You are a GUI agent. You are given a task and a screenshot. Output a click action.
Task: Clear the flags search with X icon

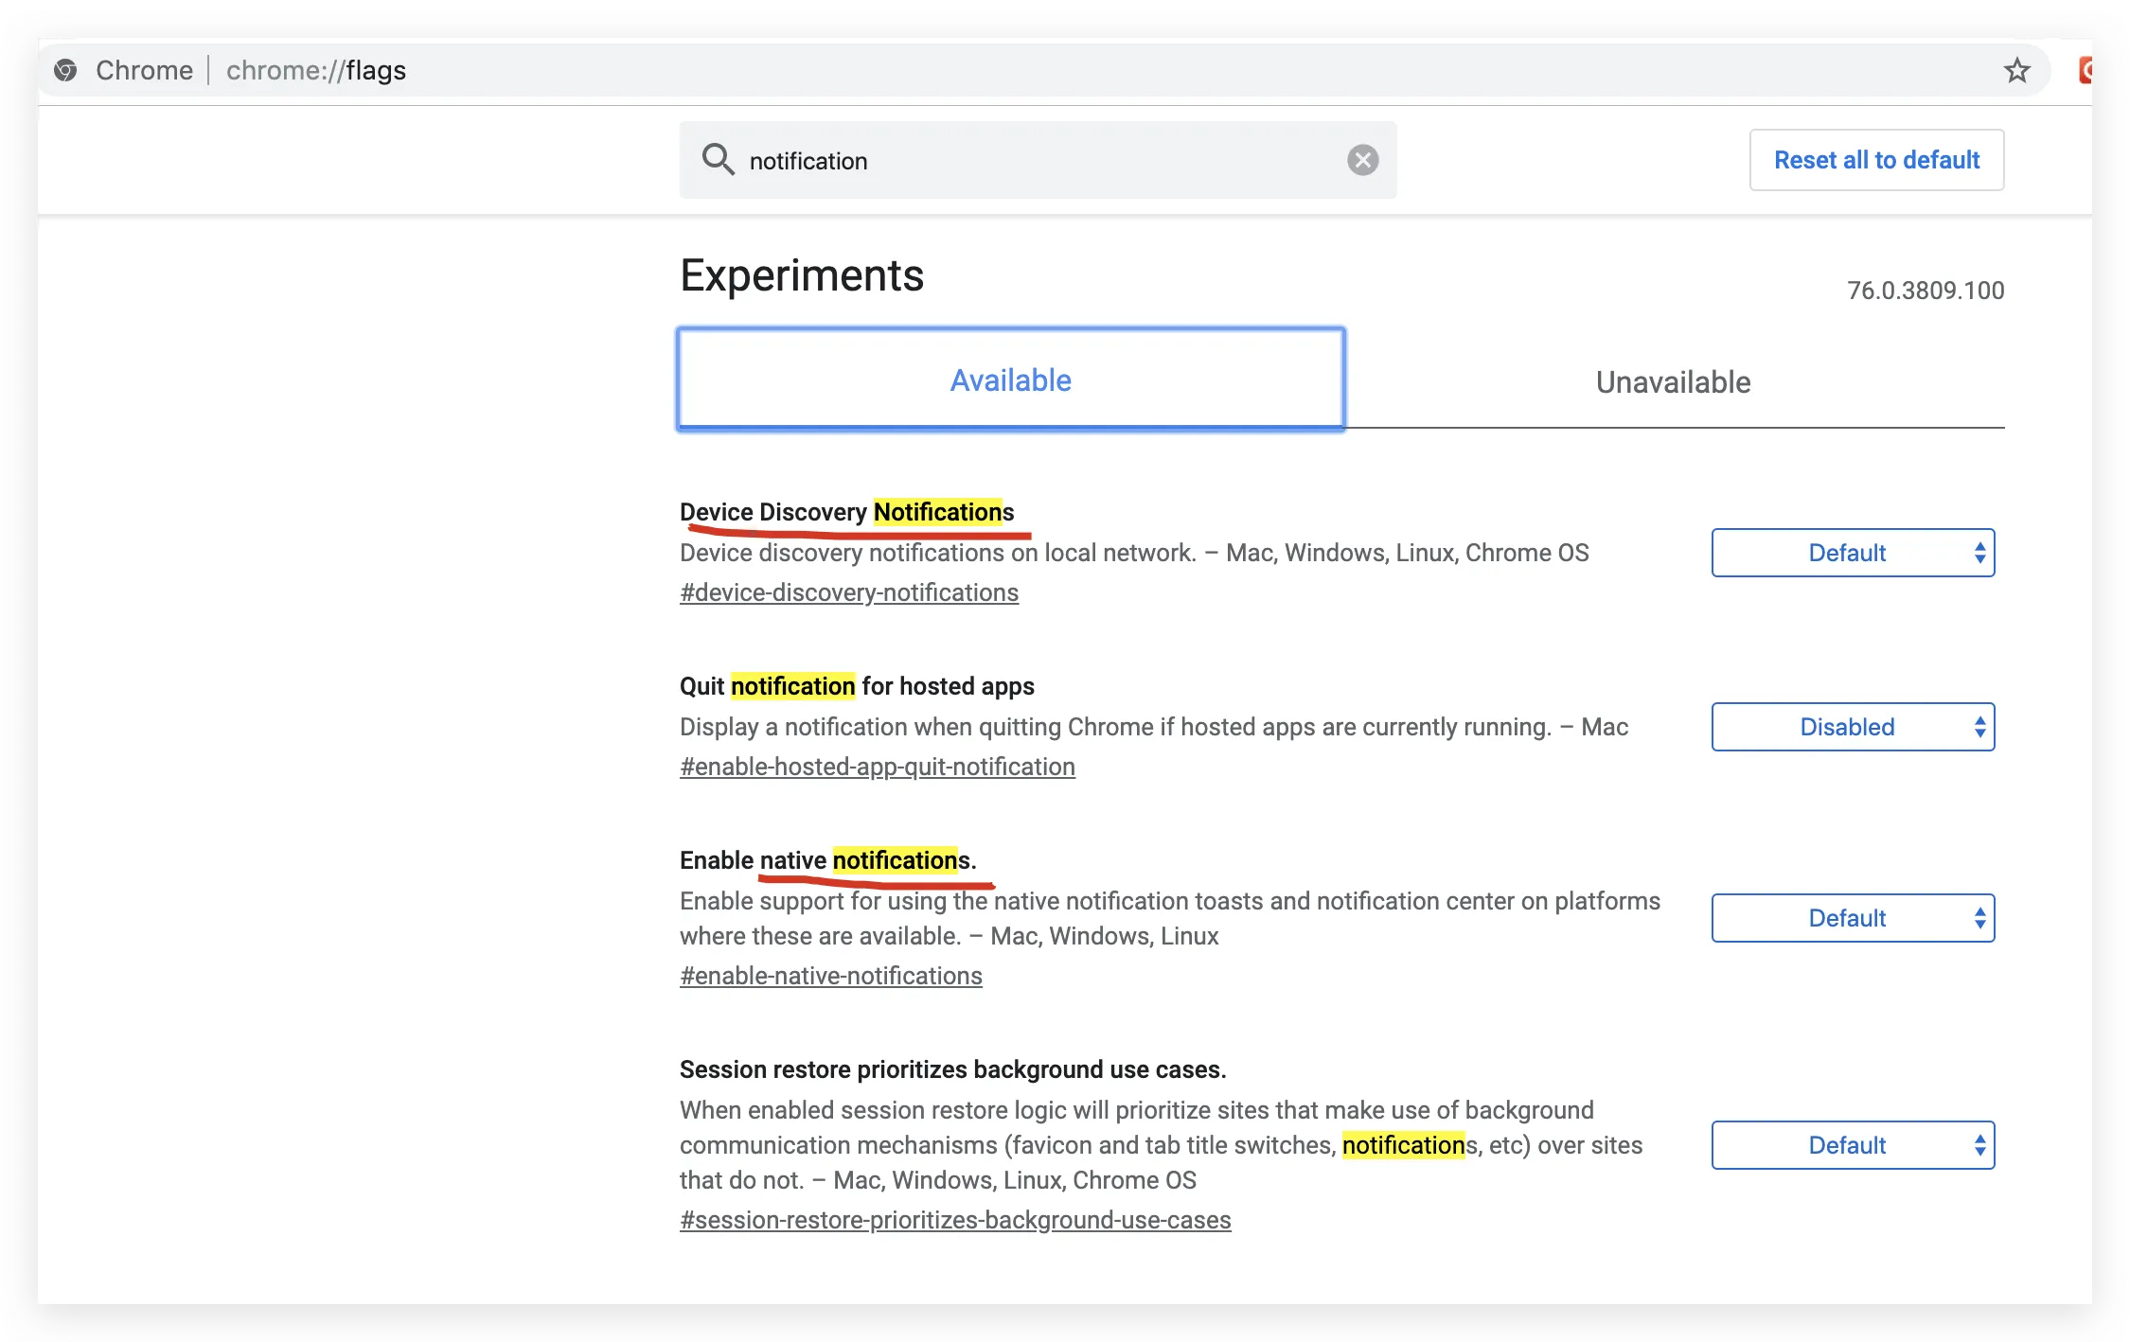point(1362,160)
